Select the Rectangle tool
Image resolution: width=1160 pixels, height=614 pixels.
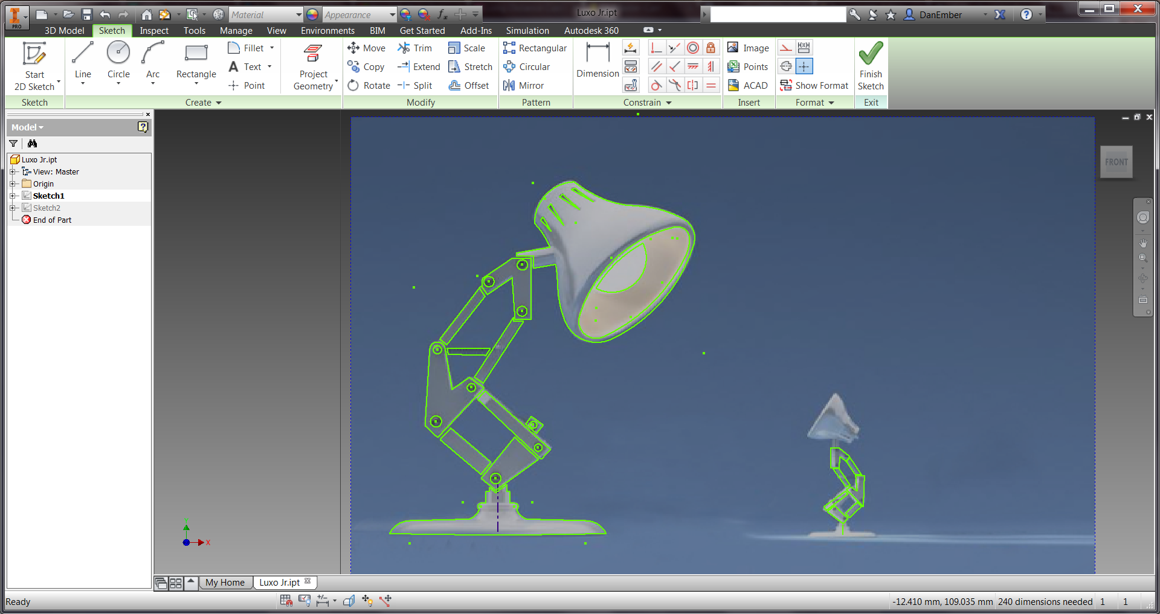[196, 60]
